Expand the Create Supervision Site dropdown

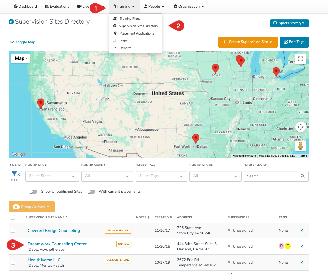click(248, 42)
